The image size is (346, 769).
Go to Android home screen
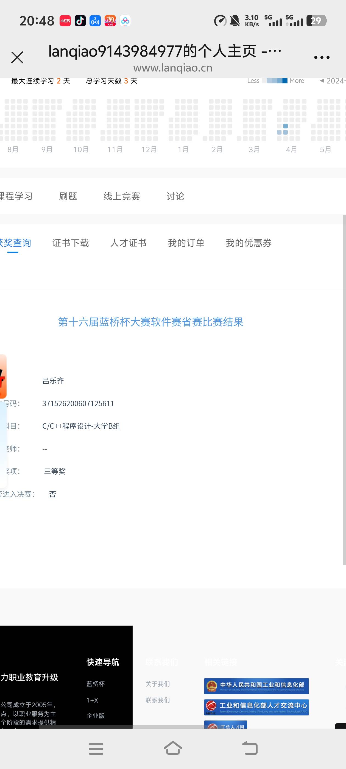[x=173, y=748]
